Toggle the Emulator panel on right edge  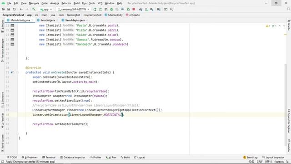click(x=289, y=145)
